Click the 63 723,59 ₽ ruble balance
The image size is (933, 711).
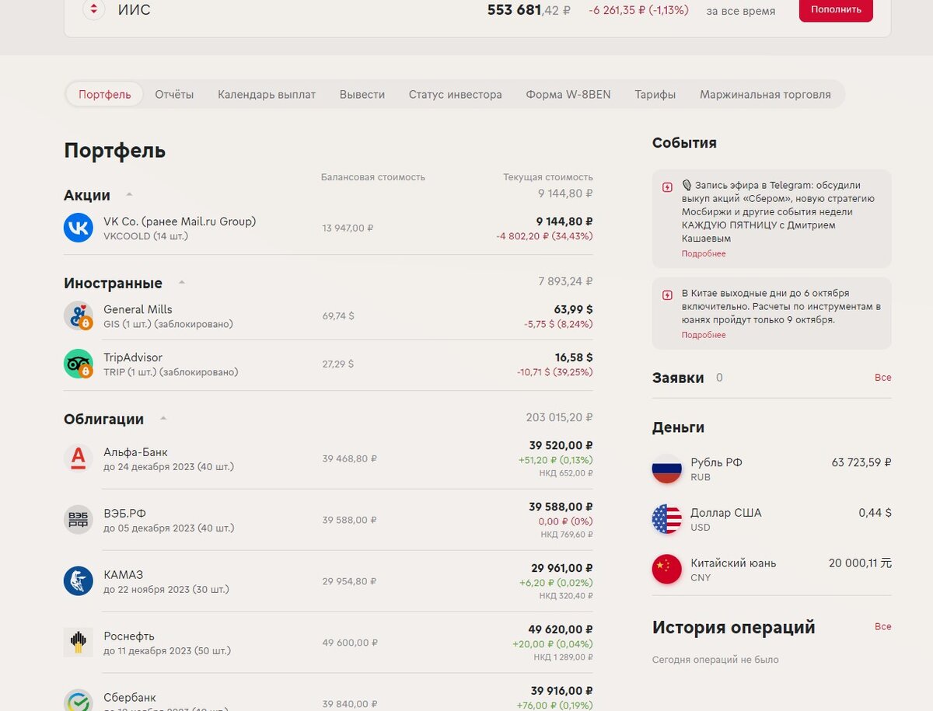[x=861, y=462]
